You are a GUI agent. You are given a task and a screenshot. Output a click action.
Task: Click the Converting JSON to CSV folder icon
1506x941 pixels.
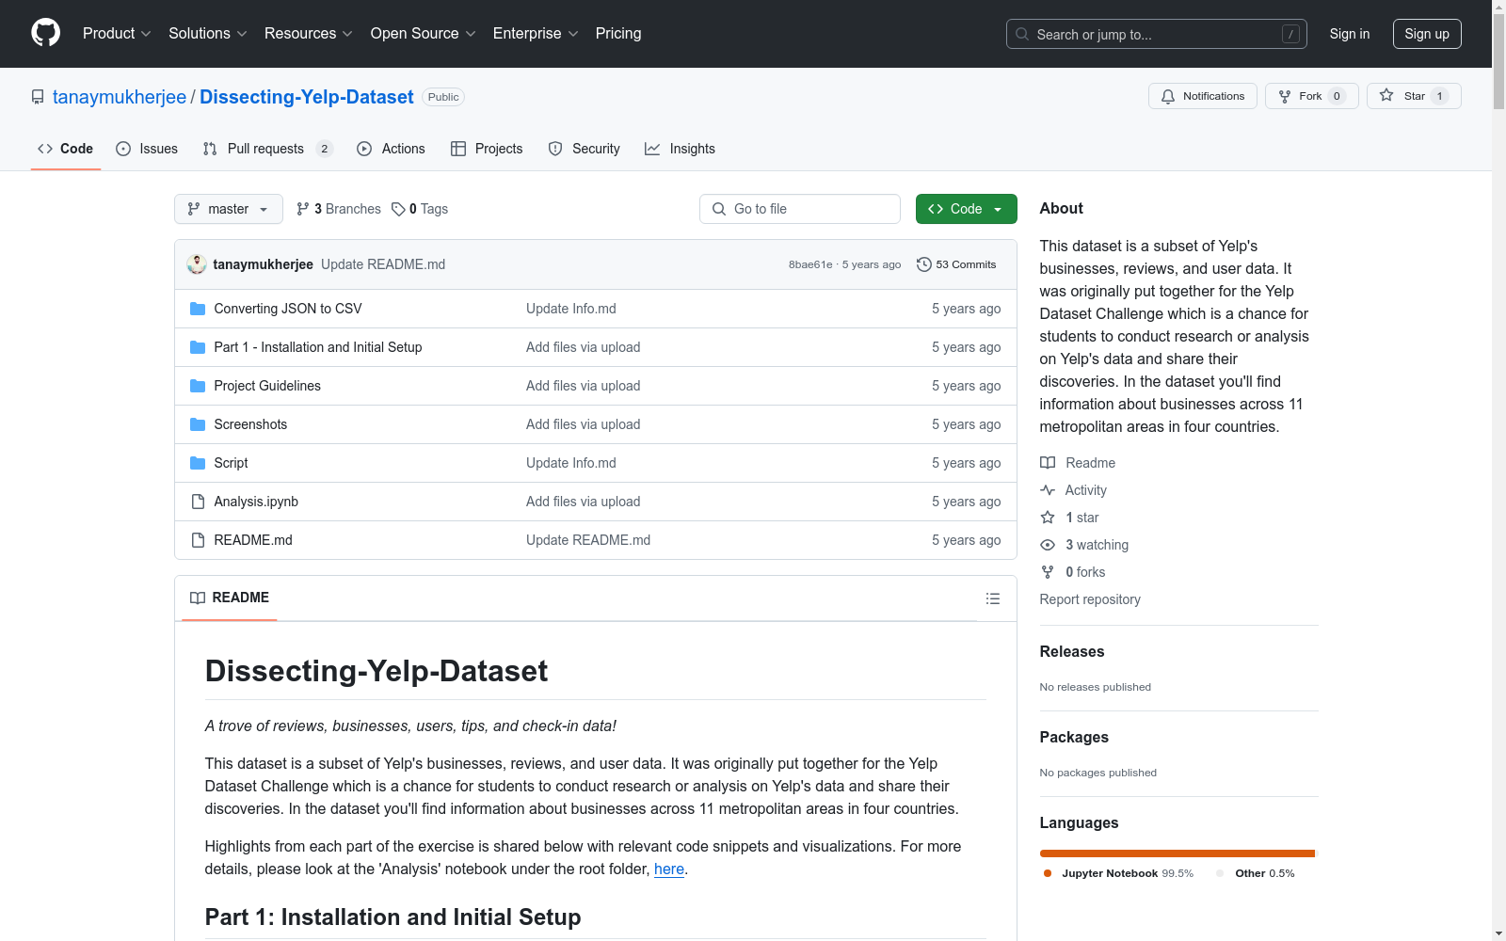tap(198, 309)
